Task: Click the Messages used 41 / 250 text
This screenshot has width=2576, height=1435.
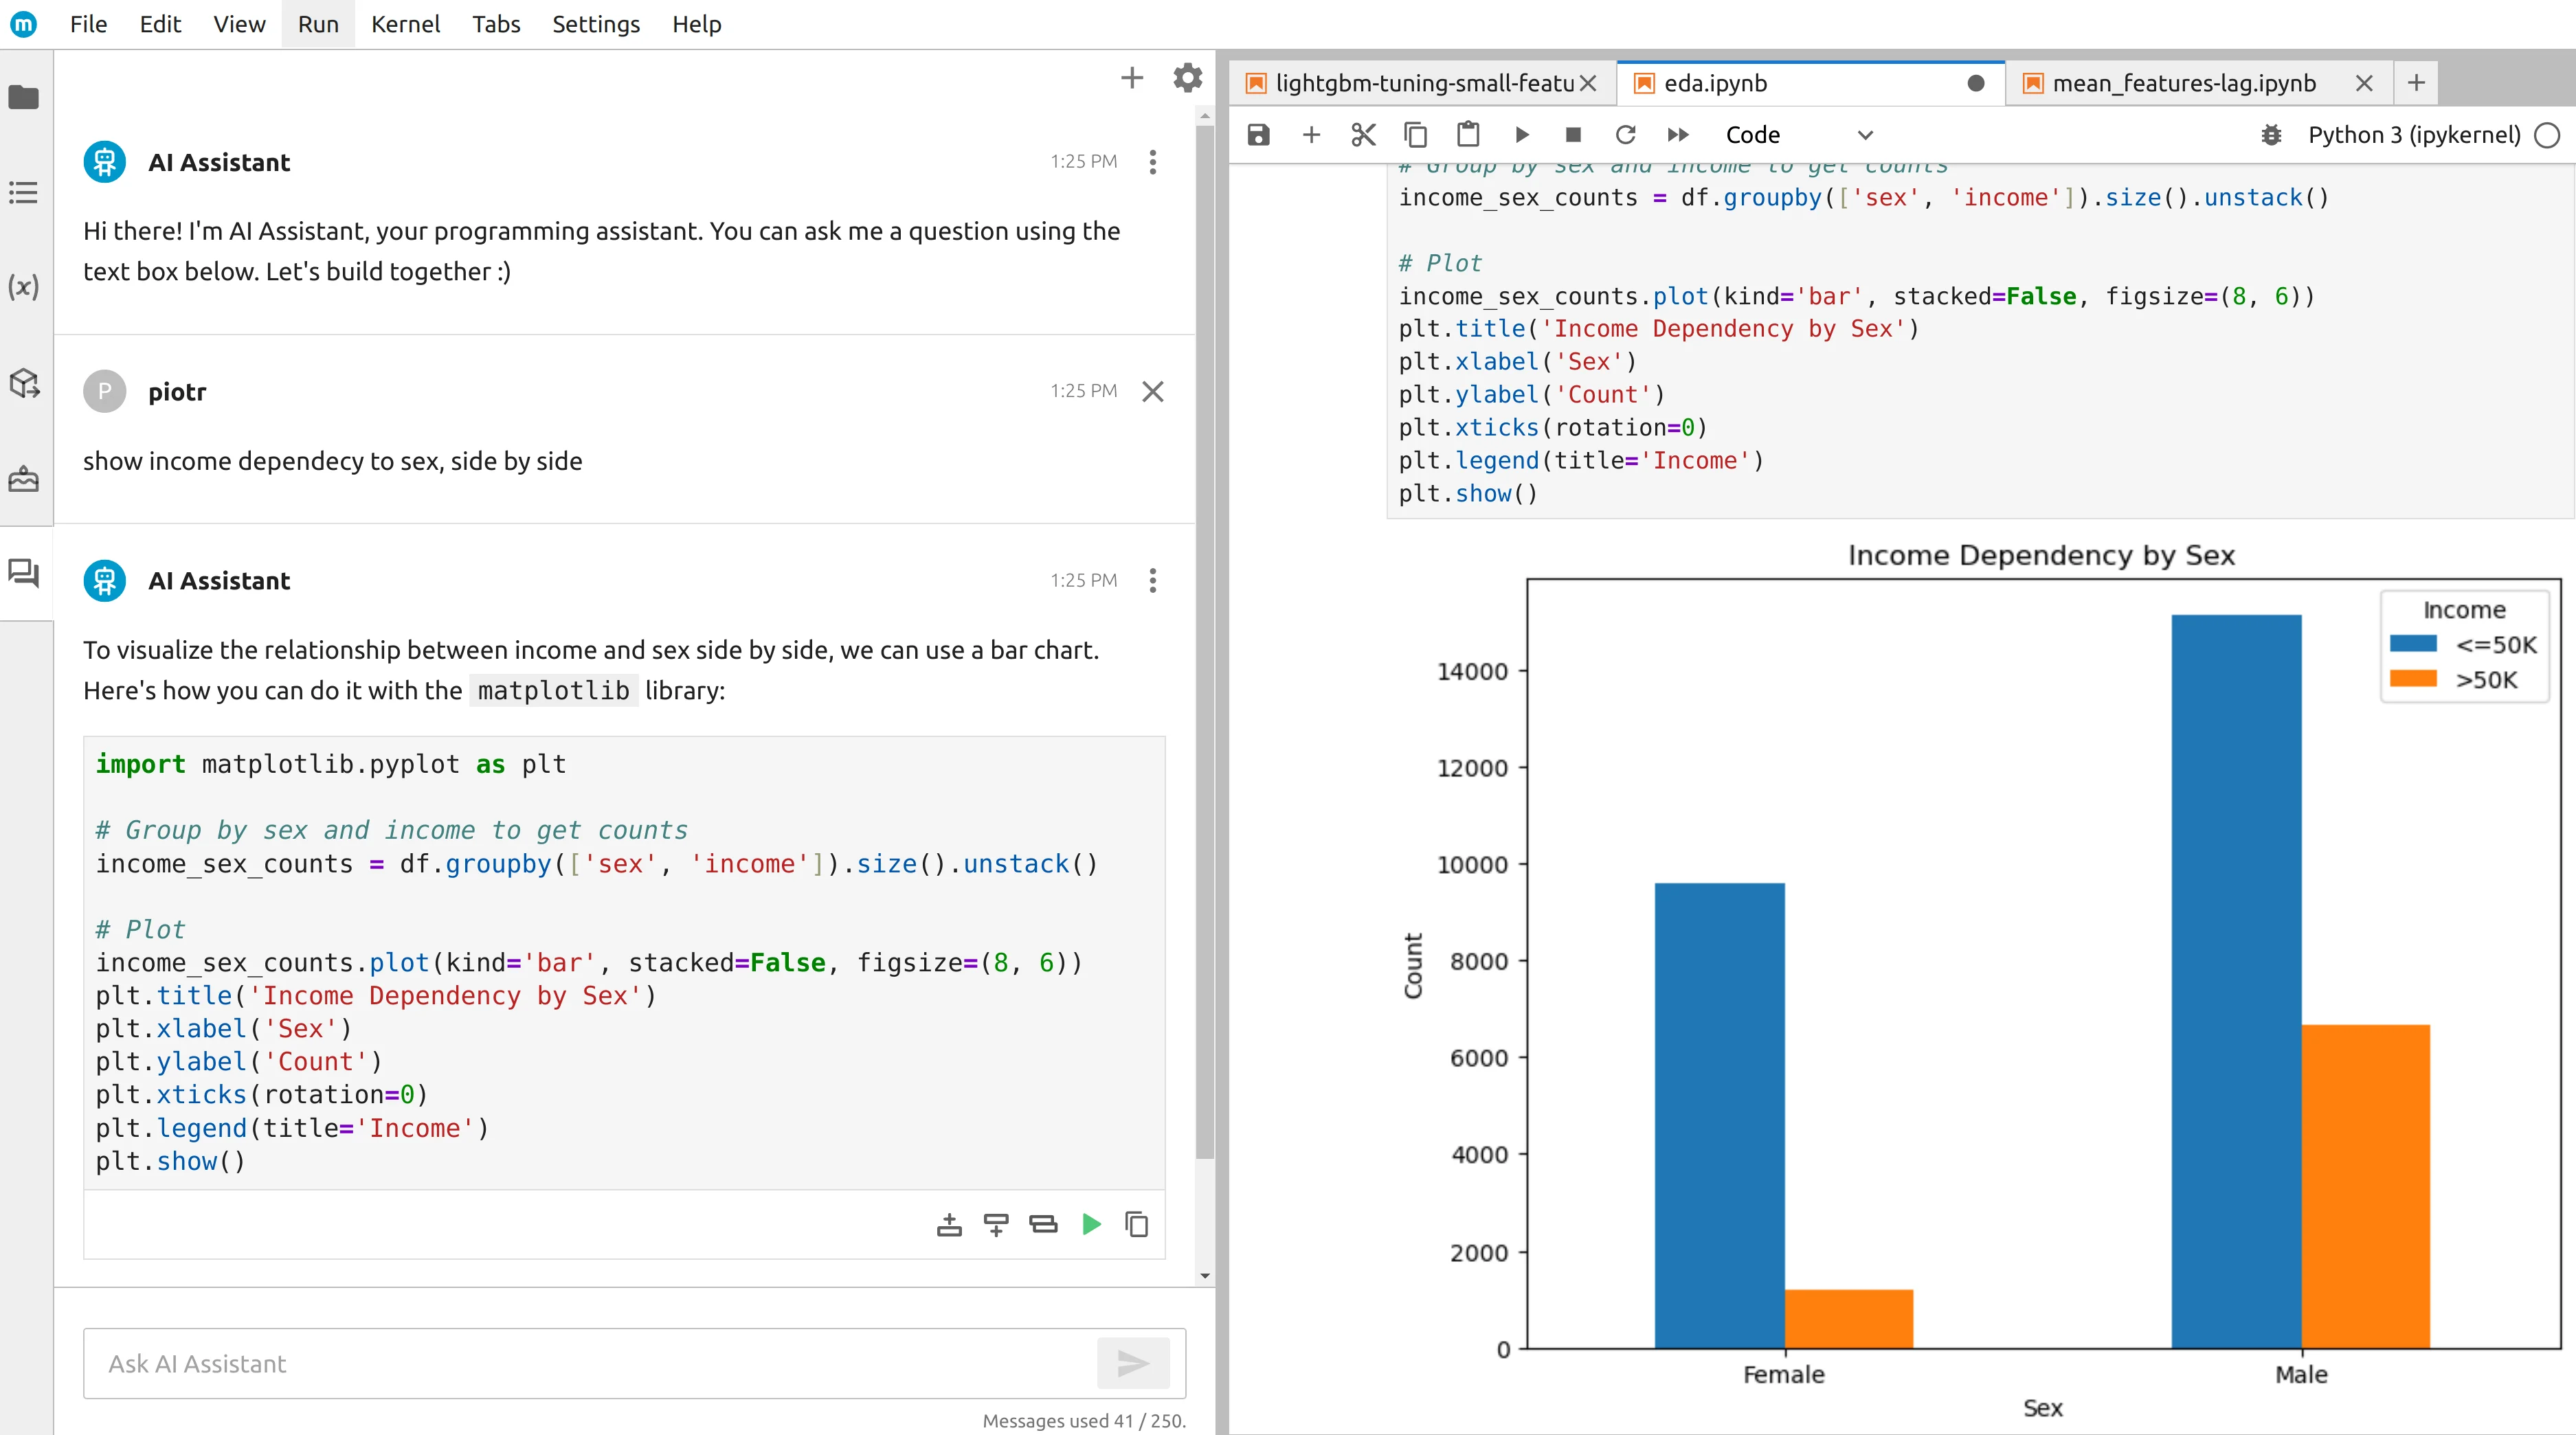Action: (1084, 1420)
